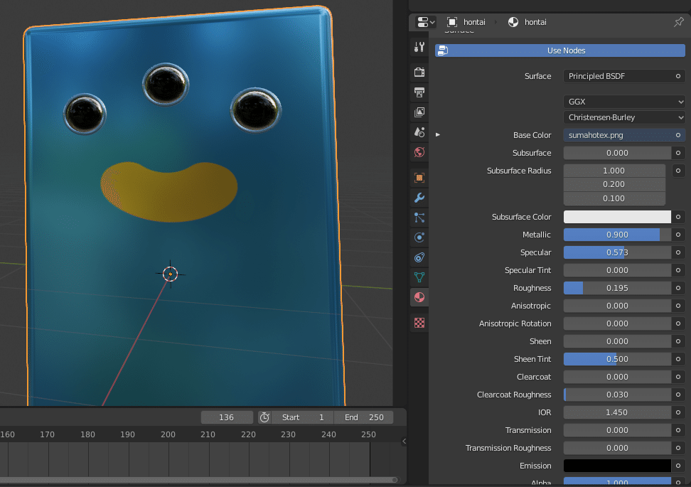Click the socket dot beside Sheen Tint
This screenshot has height=487, width=691.
point(678,359)
